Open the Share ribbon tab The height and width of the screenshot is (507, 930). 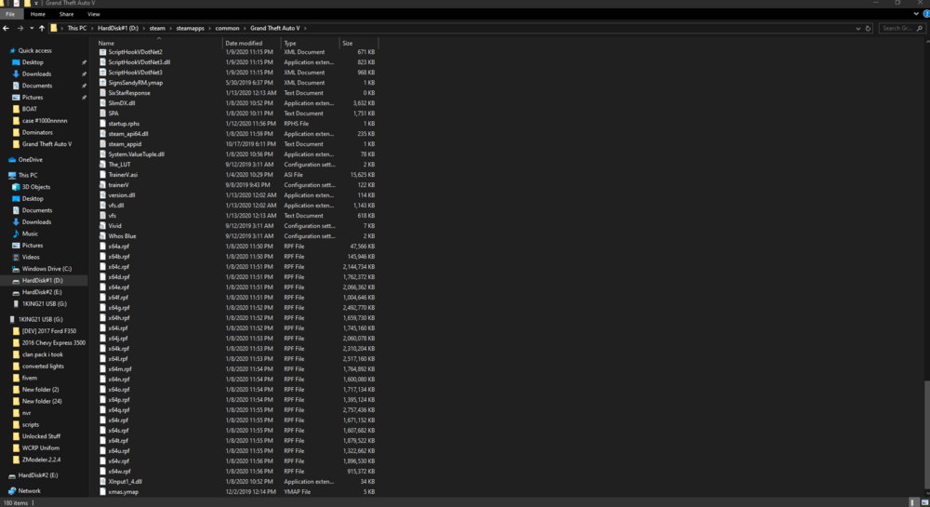click(66, 14)
